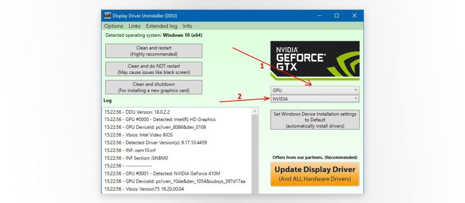Click the log vertical scrollbar track
The width and height of the screenshot is (465, 203).
click(x=254, y=154)
